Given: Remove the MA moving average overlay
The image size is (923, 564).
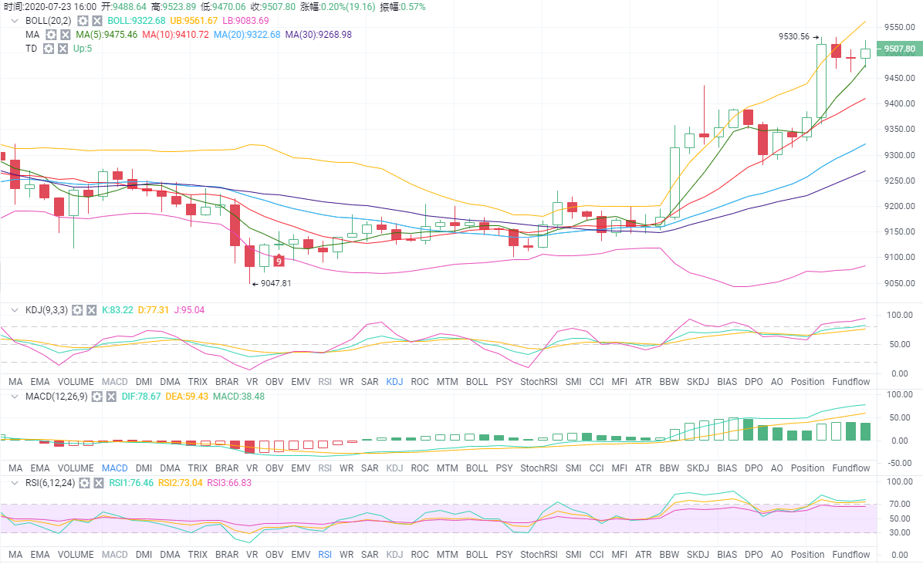Looking at the screenshot, I should [66, 35].
